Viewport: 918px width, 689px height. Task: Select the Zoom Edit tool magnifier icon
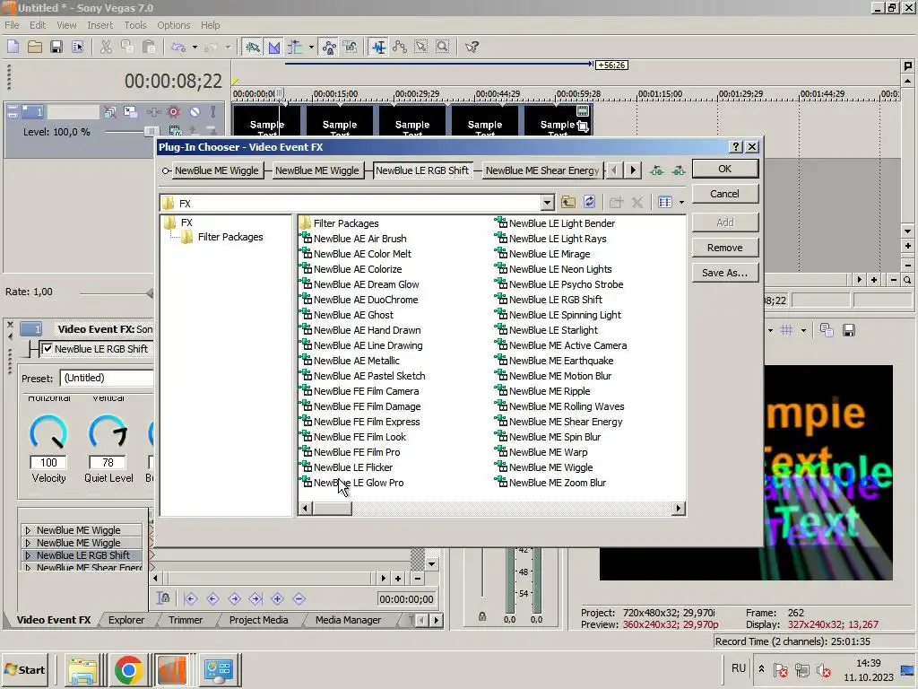443,47
